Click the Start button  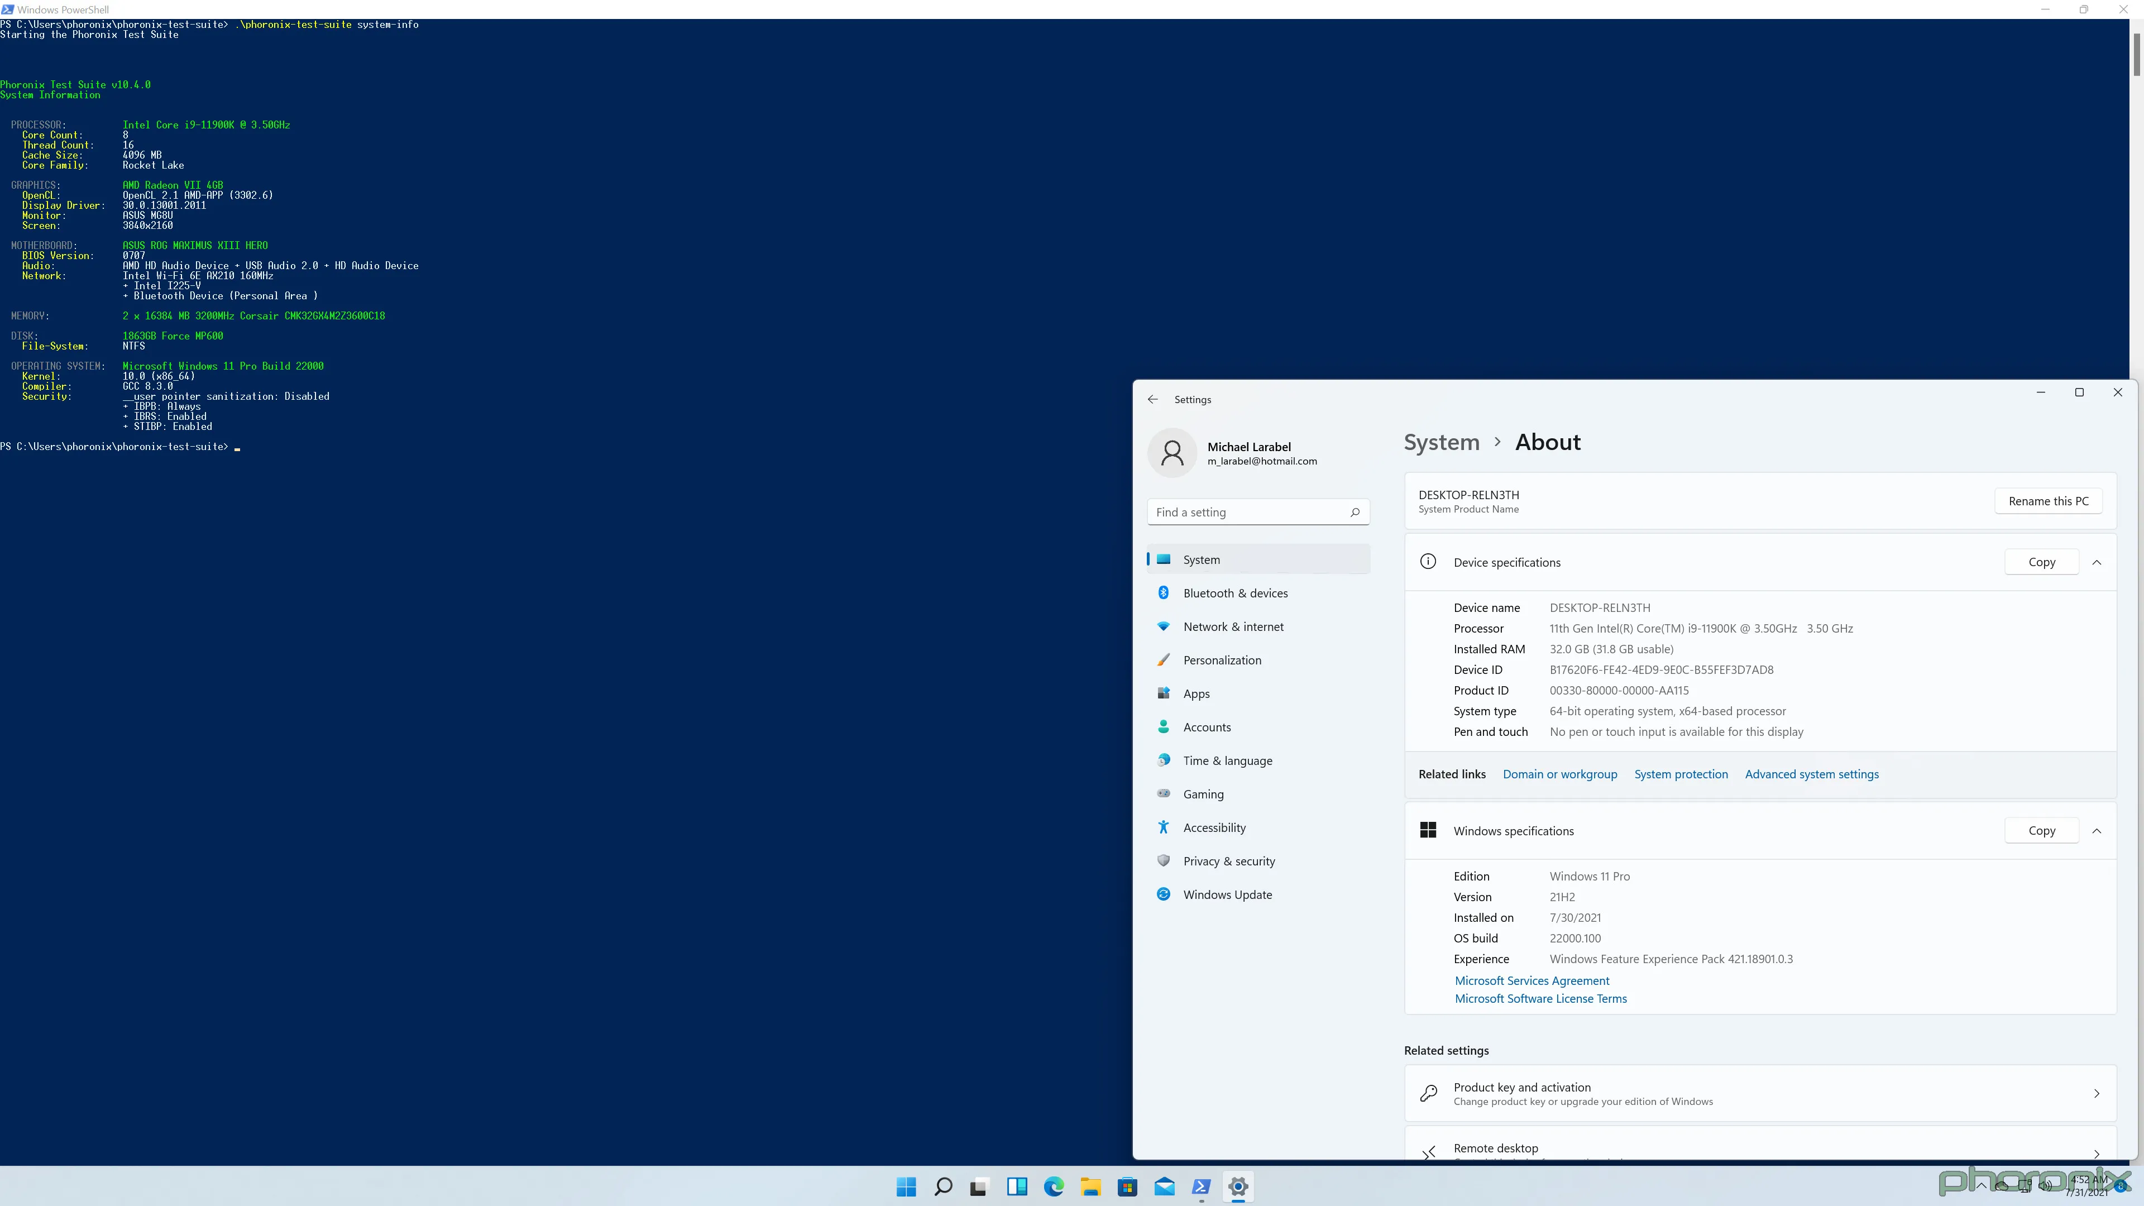(x=906, y=1187)
